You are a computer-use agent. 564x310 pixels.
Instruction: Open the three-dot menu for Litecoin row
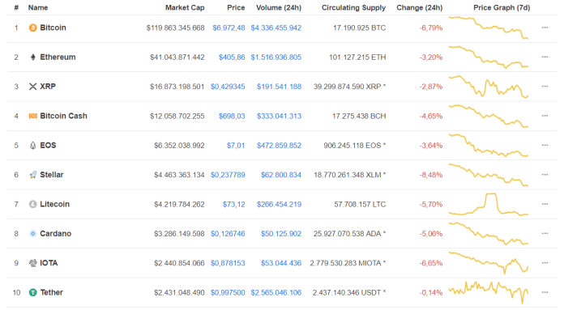[x=545, y=204]
